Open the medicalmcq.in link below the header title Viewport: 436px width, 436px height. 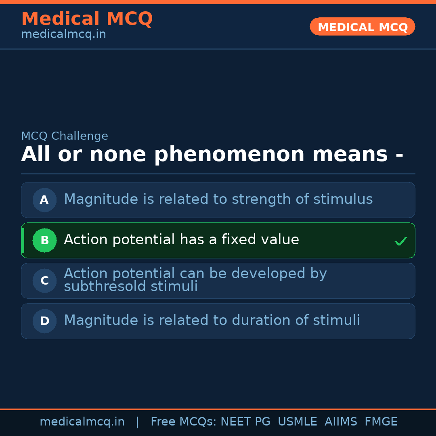coord(63,34)
